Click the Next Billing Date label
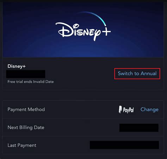The height and width of the screenshot is (159, 167). coord(26,127)
